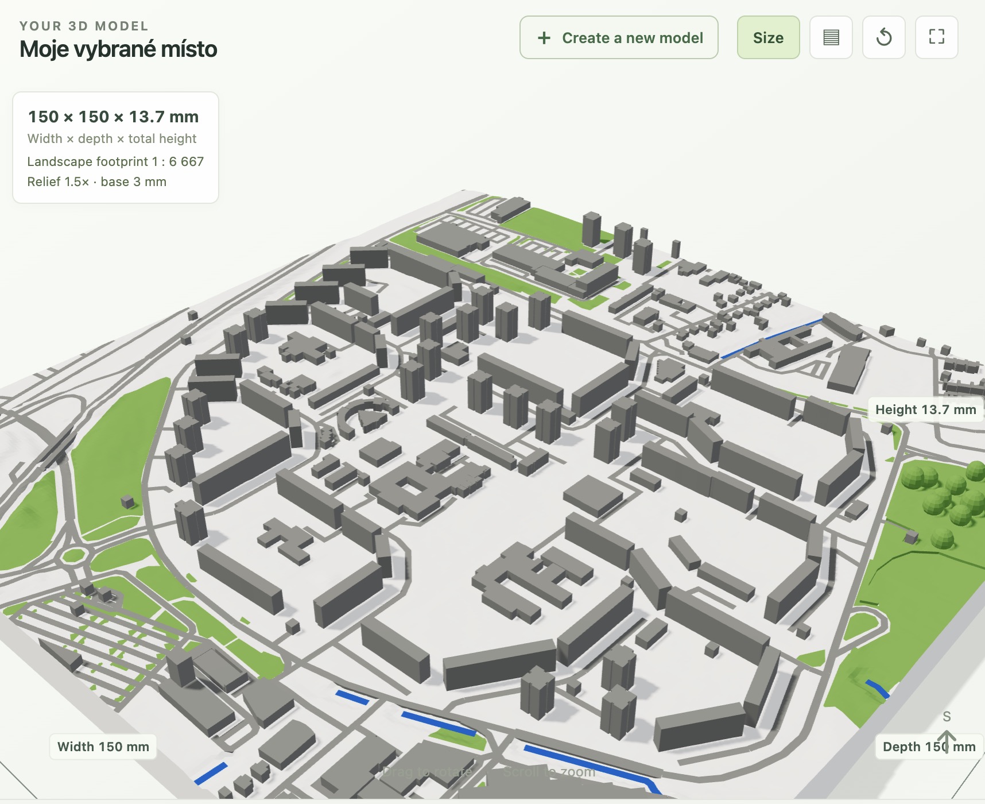Click the 'Width × depth × total height' caption
This screenshot has width=985, height=804.
[112, 138]
